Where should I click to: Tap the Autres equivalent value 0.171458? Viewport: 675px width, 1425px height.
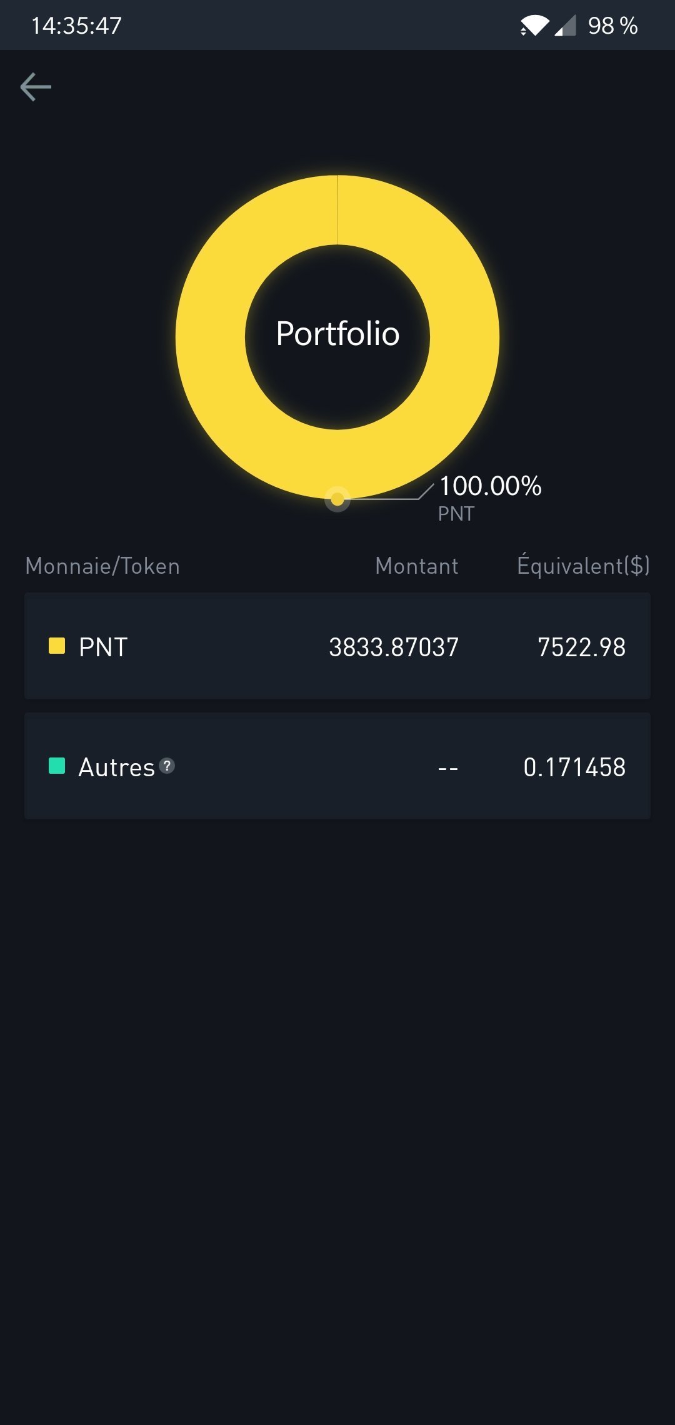574,767
